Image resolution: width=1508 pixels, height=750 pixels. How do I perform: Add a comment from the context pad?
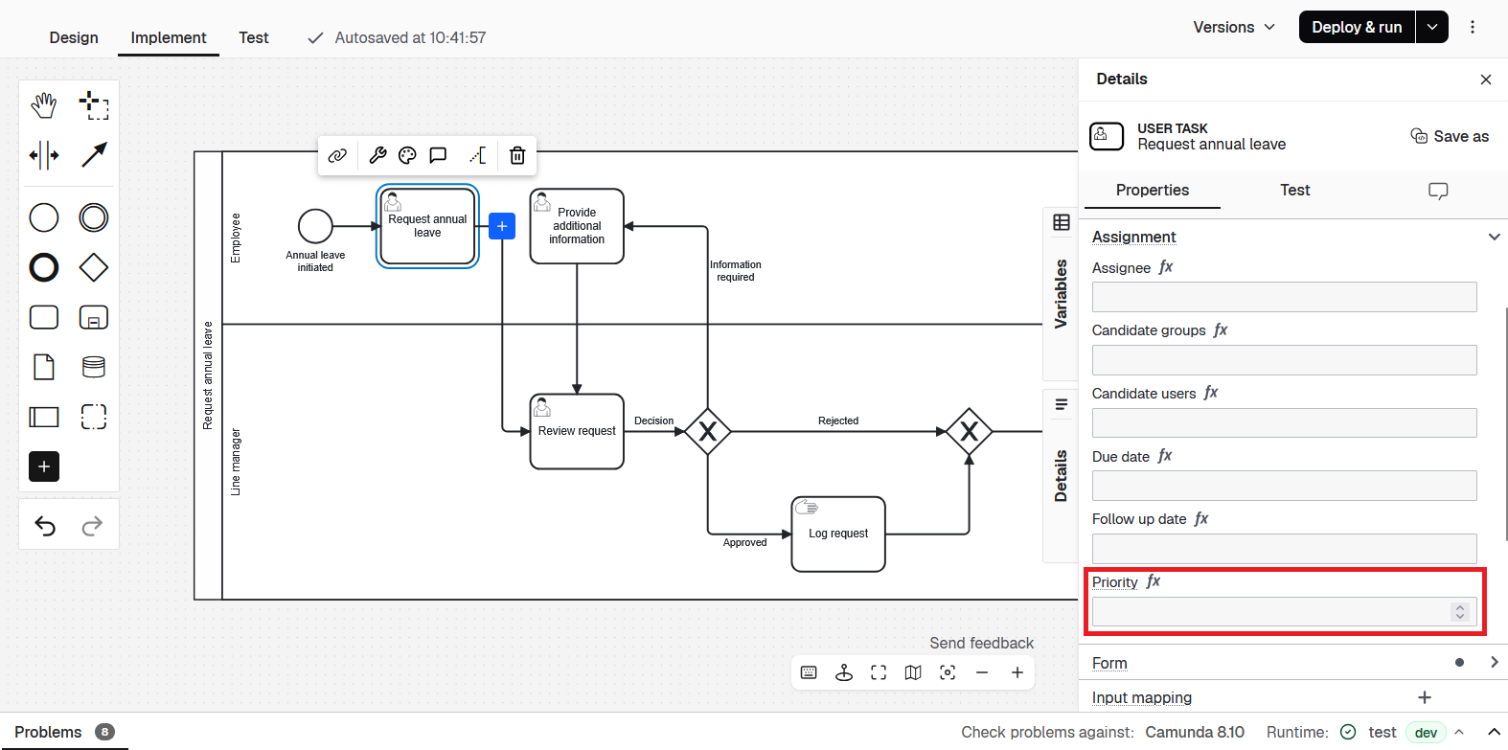[x=438, y=155]
